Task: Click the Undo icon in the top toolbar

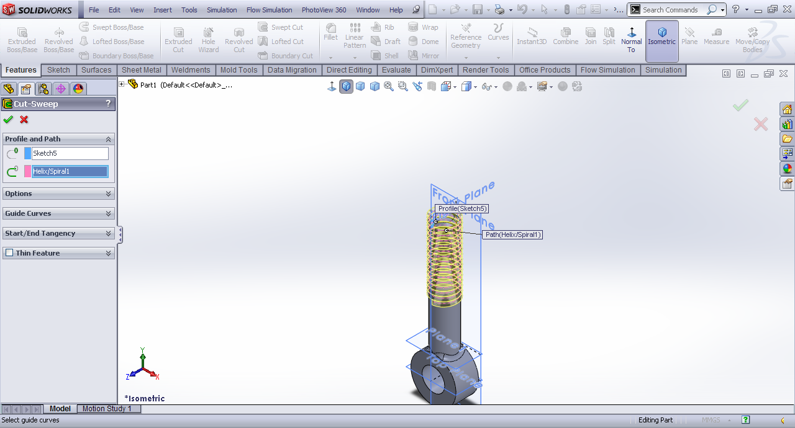Action: [522, 9]
